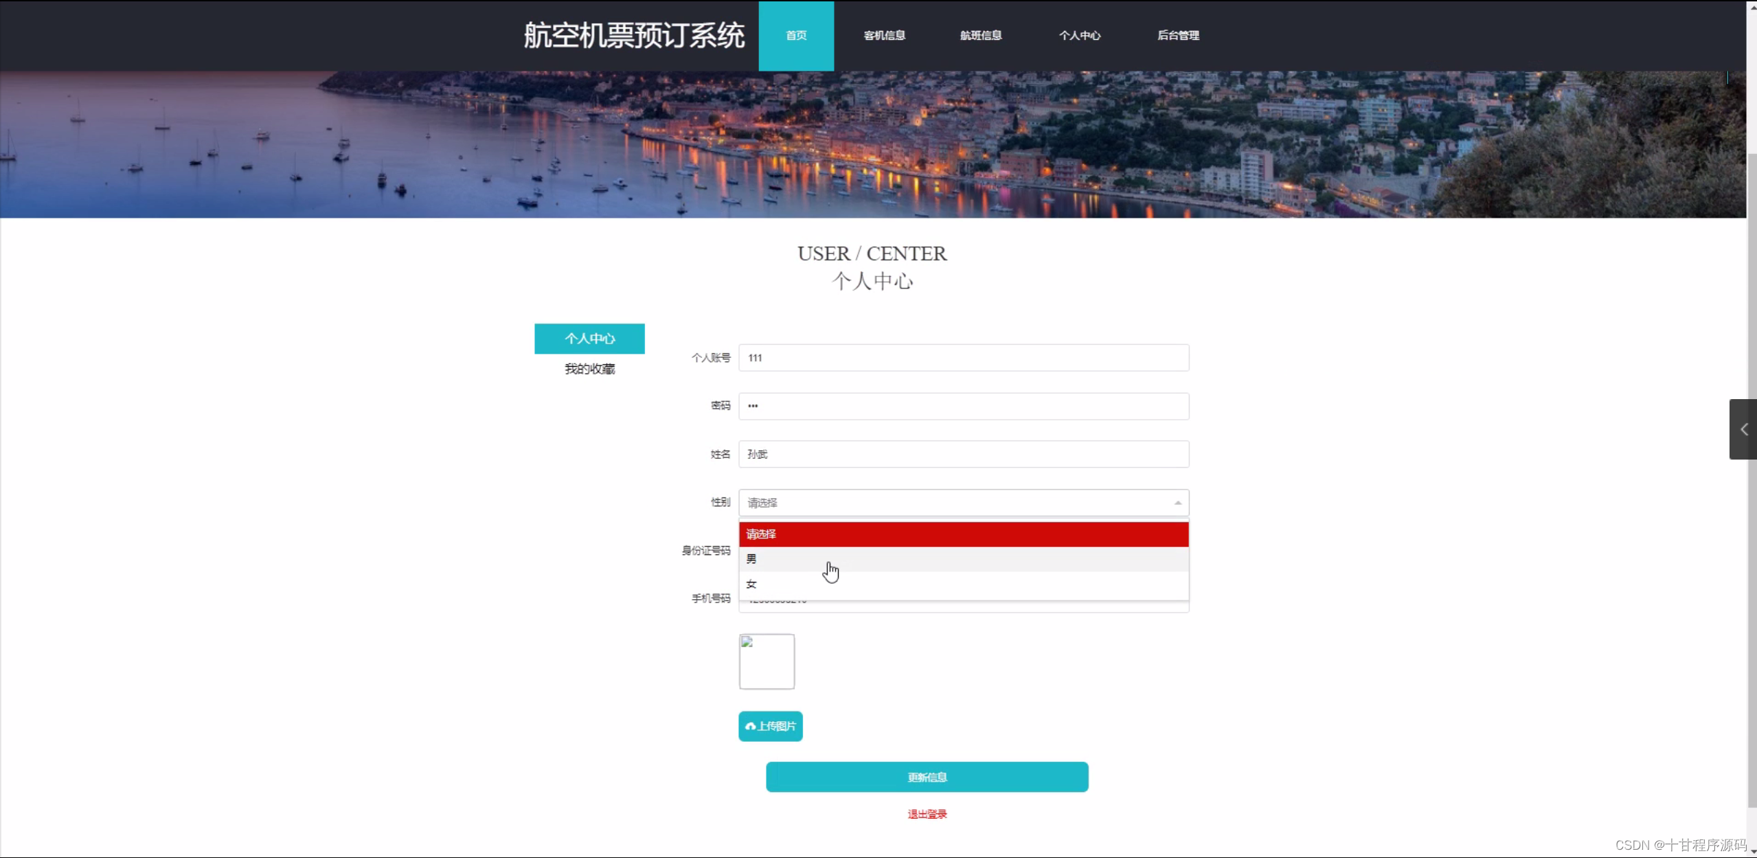Collapse the 性别 dropdown arrow

coord(1177,503)
